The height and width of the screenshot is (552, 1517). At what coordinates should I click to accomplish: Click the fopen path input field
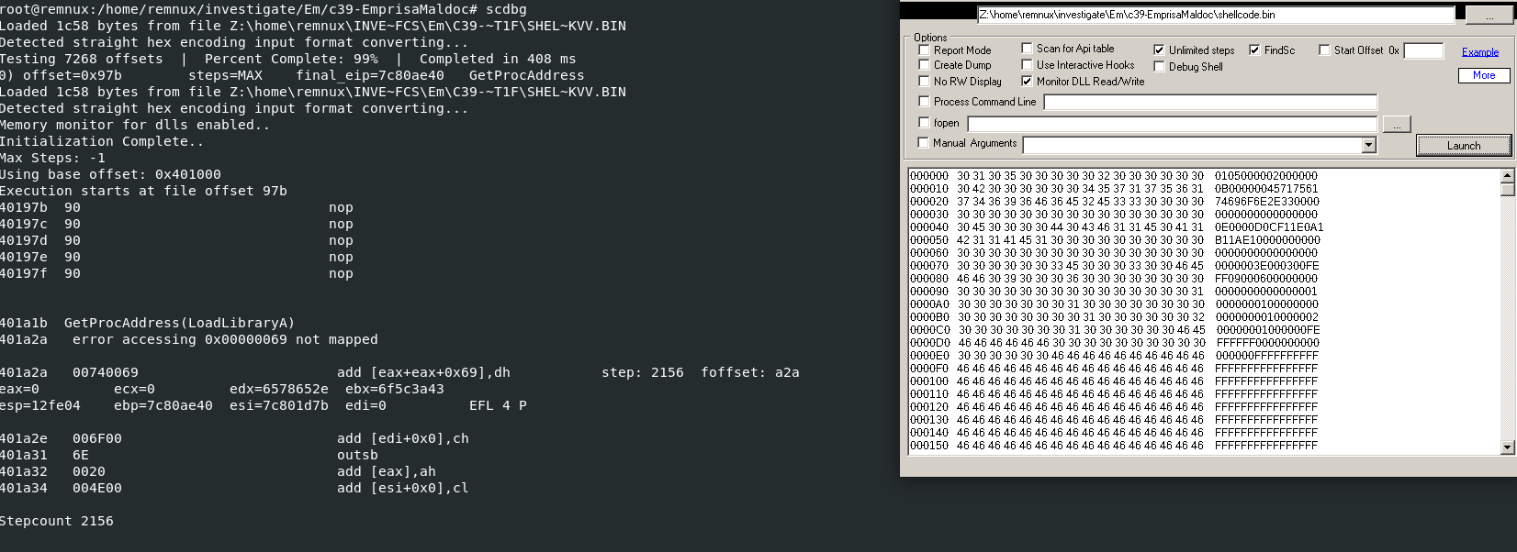(1173, 124)
